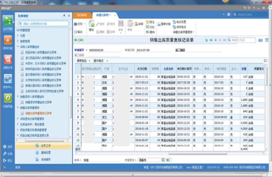Open the green compass navigation sidebar icon
Viewport: 272px width, 177px height.
point(8,98)
